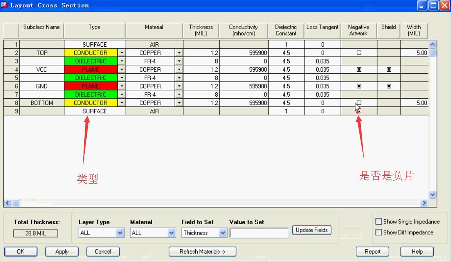
Task: Toggle Shield checkbox for VCC layer
Action: point(389,70)
